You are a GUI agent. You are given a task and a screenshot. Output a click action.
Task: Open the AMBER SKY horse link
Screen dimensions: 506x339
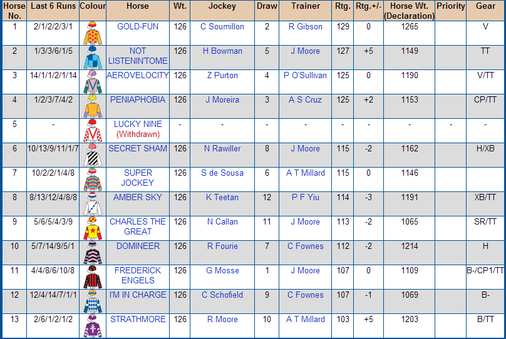[138, 197]
